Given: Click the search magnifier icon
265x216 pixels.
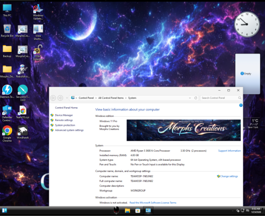Looking at the screenshot, I should pyautogui.click(x=240, y=98).
